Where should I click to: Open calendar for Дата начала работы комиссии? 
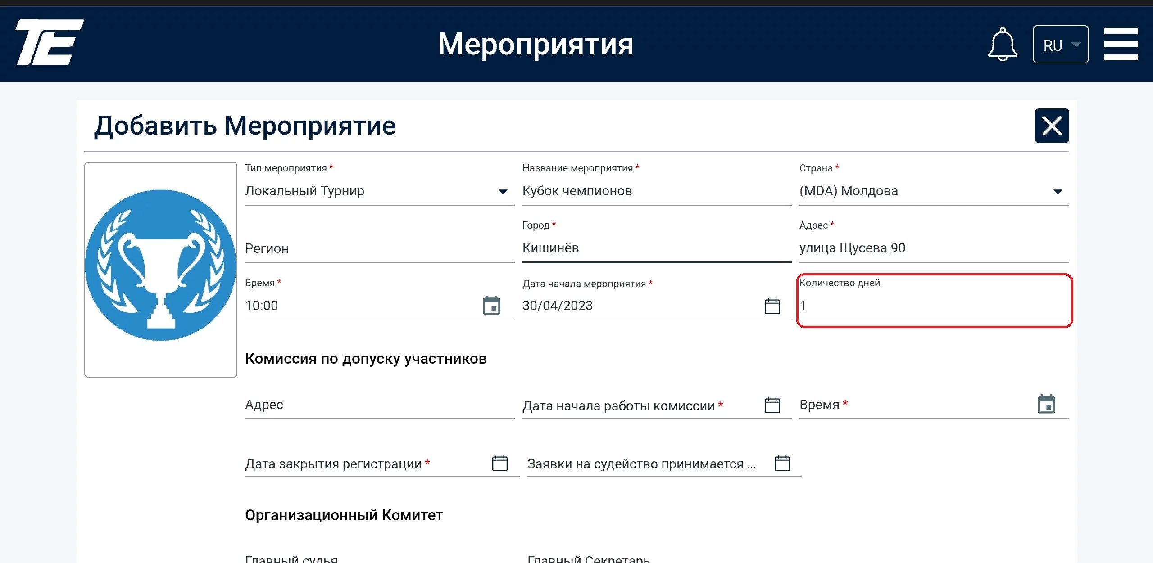[x=772, y=405]
